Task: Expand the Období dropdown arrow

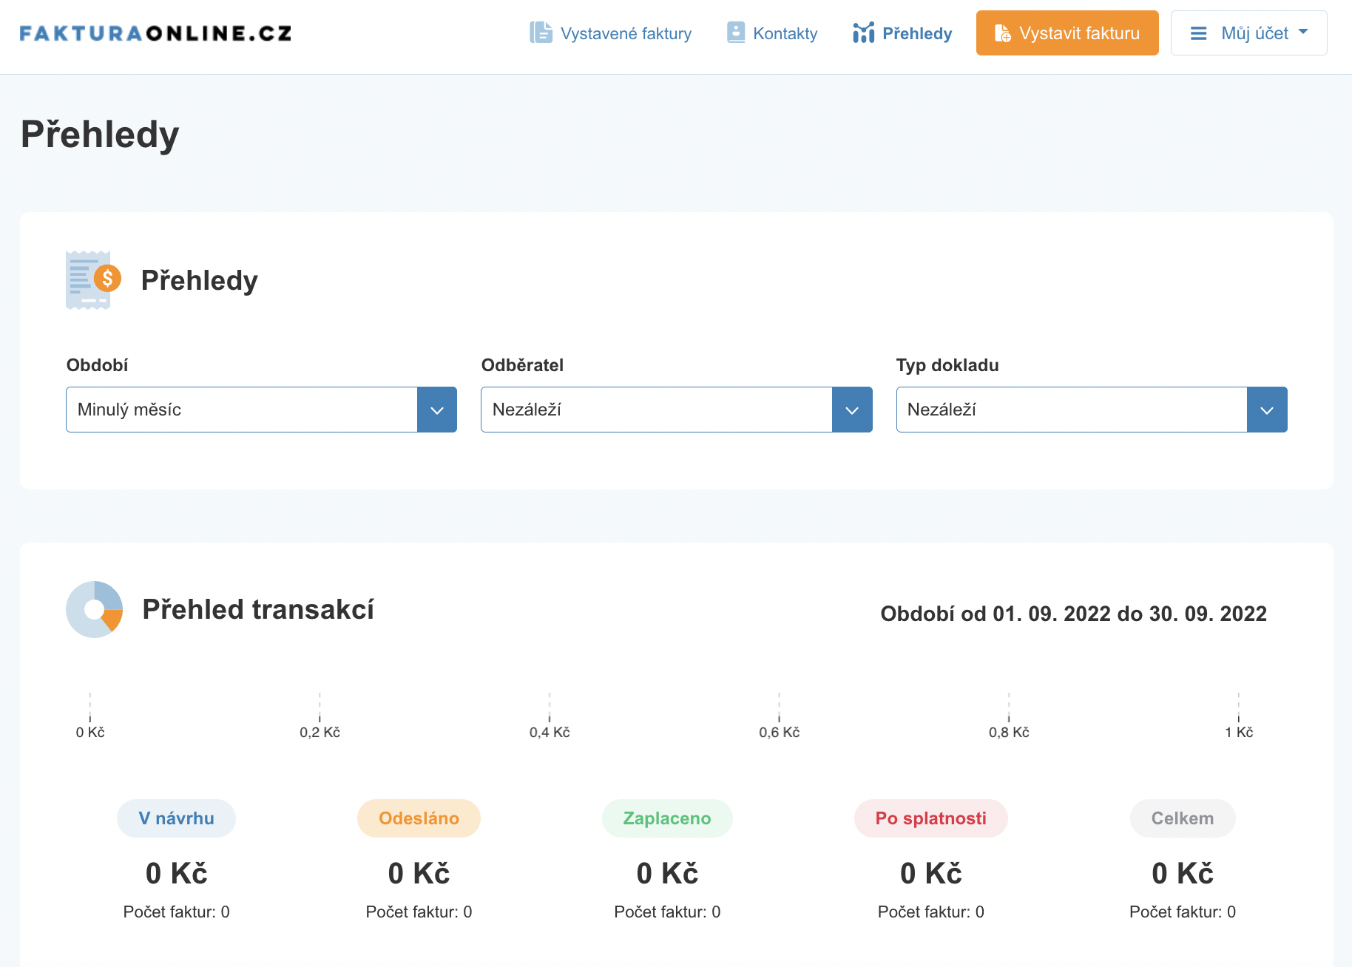Action: [437, 410]
